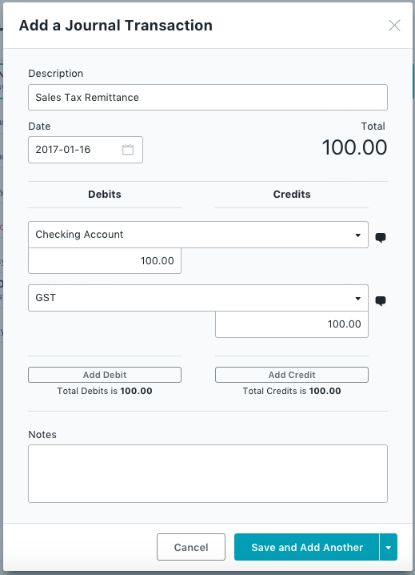
Task: Select the GST account combo box
Action: point(198,298)
